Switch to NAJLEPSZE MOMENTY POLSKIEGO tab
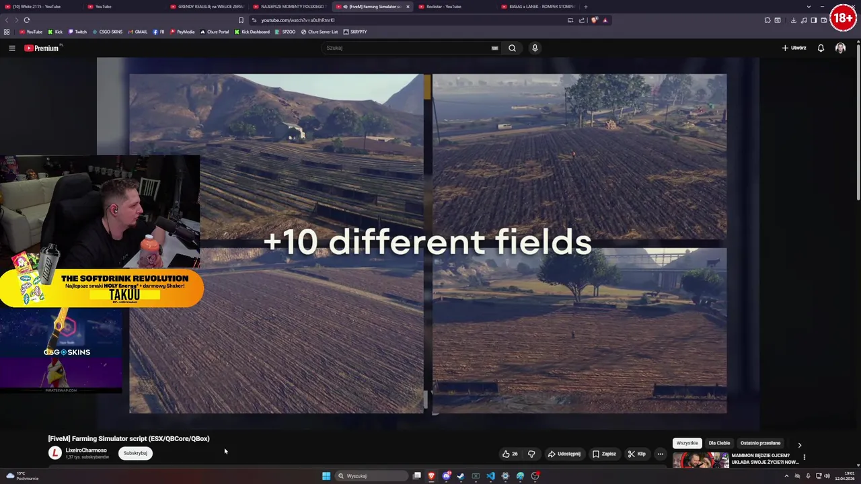Image resolution: width=861 pixels, height=484 pixels. [291, 7]
